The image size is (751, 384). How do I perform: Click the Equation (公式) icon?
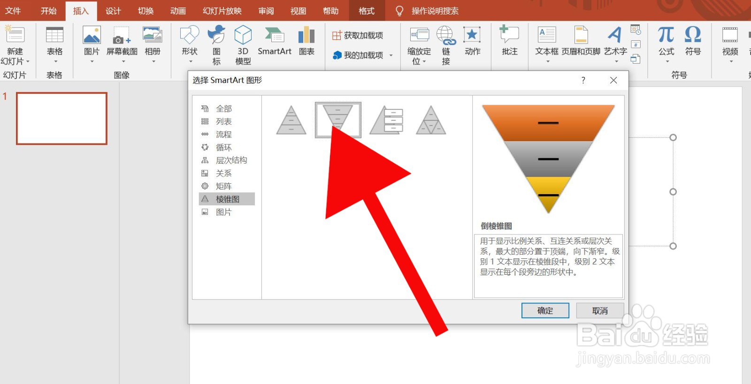coord(666,35)
